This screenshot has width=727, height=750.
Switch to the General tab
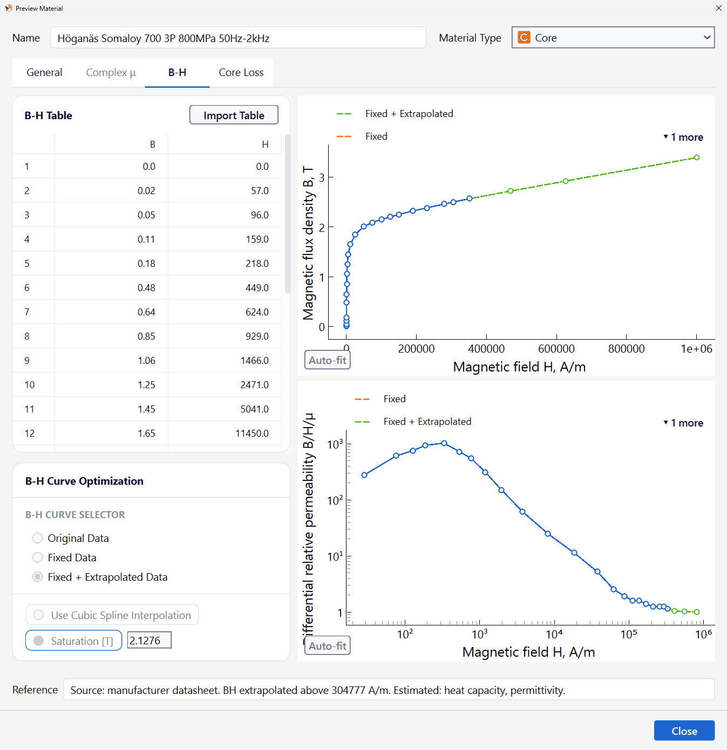(x=44, y=72)
